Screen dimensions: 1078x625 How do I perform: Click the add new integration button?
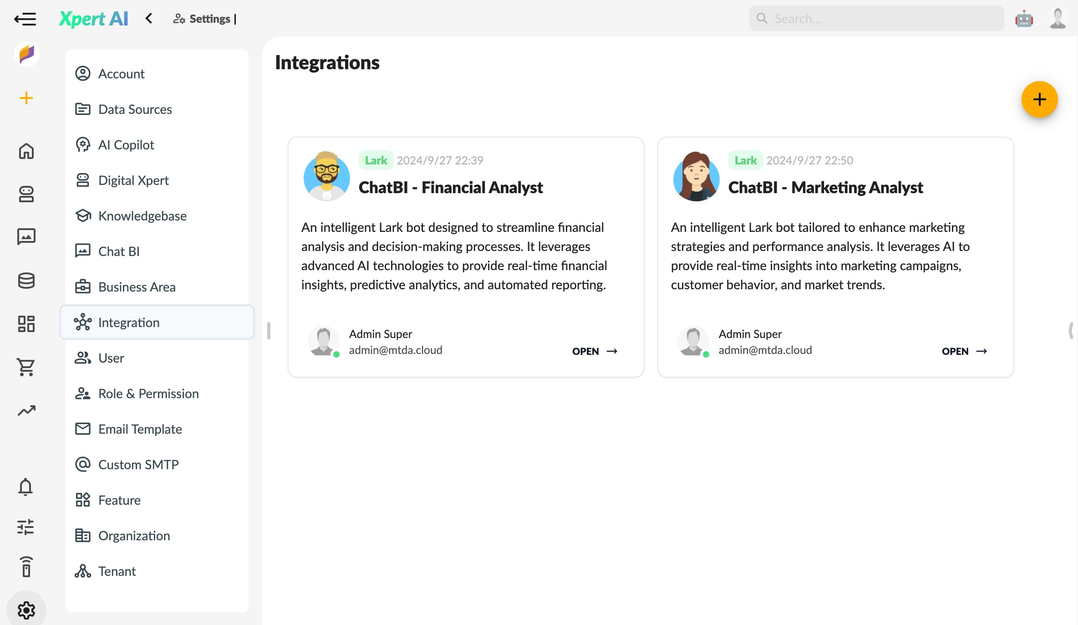pyautogui.click(x=1038, y=99)
